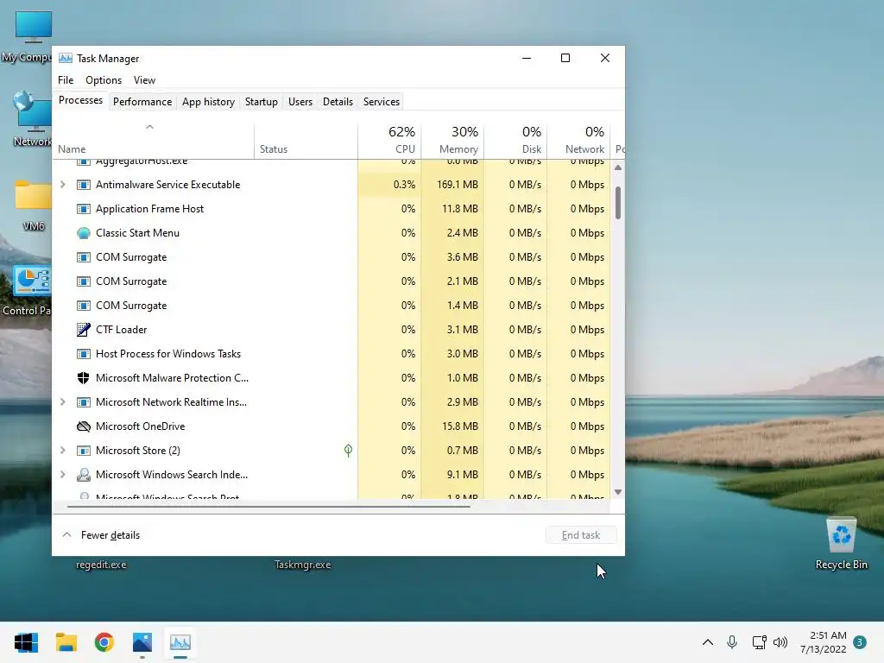Click the scroll down arrow in process list
This screenshot has width=884, height=663.
[618, 492]
